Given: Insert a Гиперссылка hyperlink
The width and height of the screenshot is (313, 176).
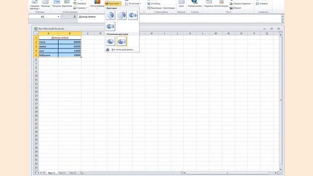Looking at the screenshot, I should 195,4.
